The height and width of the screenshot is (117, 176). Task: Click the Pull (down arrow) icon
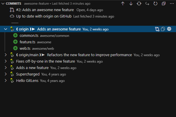[131, 4]
